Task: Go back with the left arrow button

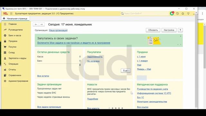Action: tap(36, 24)
